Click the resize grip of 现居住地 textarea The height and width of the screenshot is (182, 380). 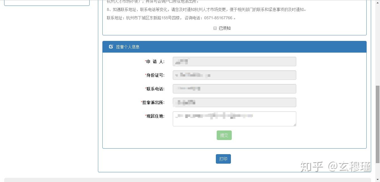pyautogui.click(x=295, y=125)
